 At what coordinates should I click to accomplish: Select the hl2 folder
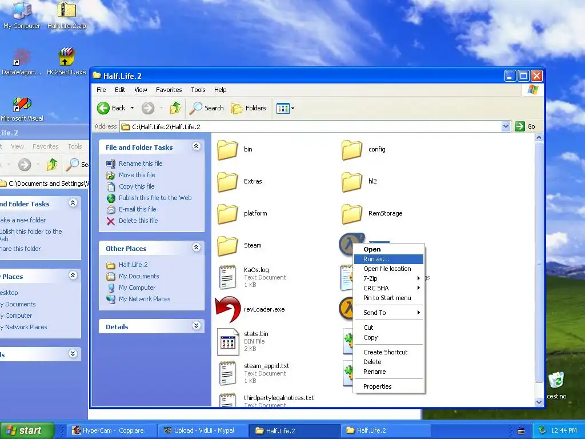point(359,181)
